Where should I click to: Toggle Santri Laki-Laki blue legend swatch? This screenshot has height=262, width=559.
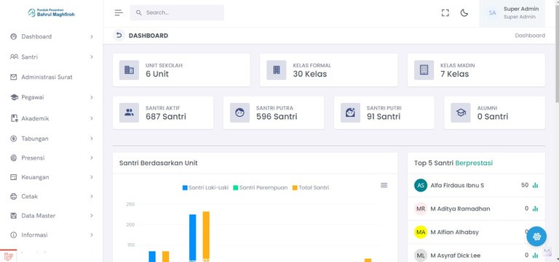[185, 188]
